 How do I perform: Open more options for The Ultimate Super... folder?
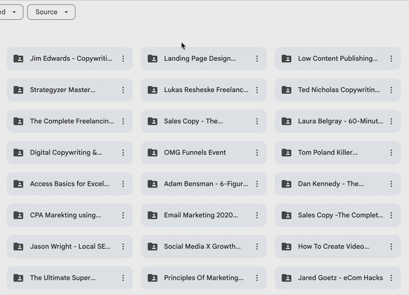click(x=123, y=278)
